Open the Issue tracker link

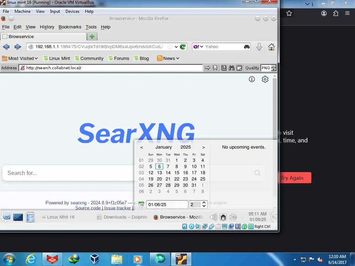click(x=118, y=208)
